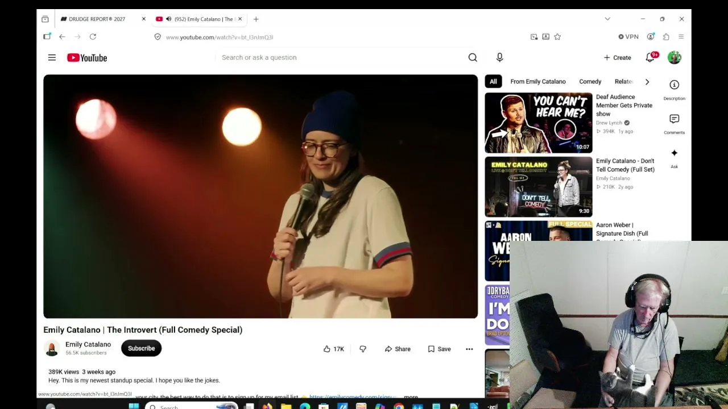
Task: Go back to the previous page
Action: (x=62, y=37)
